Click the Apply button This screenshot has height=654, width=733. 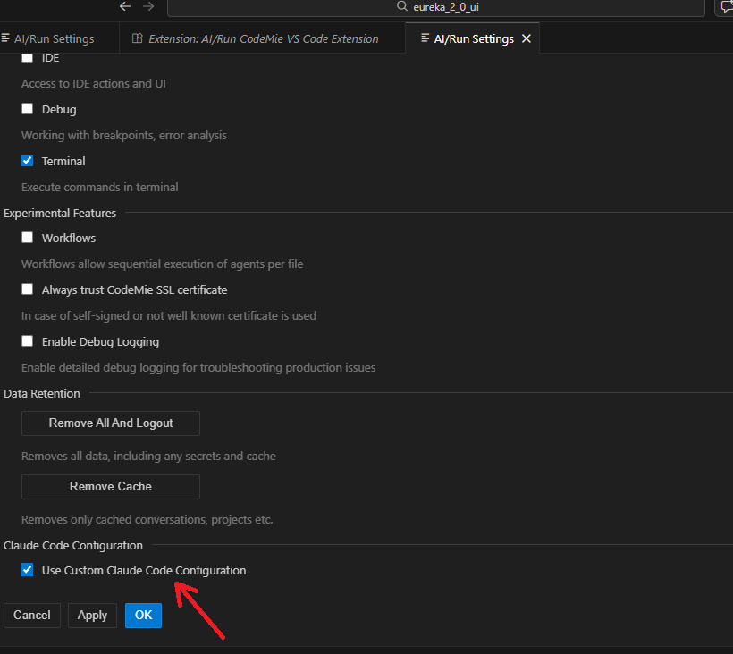(92, 616)
